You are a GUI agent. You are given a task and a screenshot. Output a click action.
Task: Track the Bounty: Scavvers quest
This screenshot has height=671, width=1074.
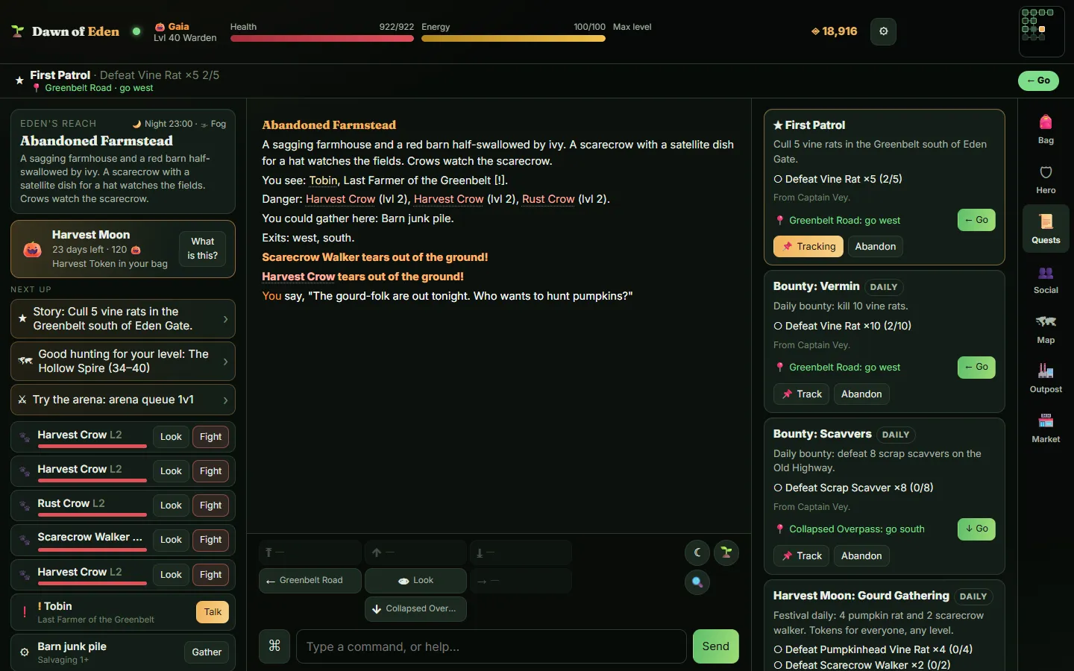(802, 556)
